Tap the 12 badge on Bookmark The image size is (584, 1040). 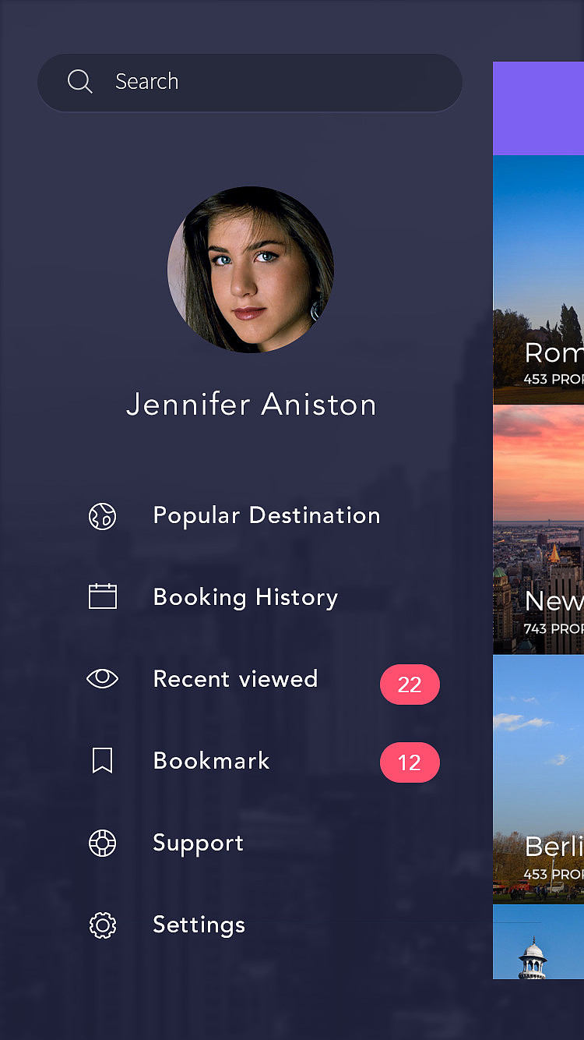coord(410,762)
